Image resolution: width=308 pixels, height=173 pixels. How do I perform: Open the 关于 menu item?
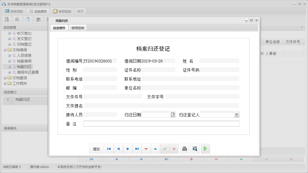[x=80, y=11]
